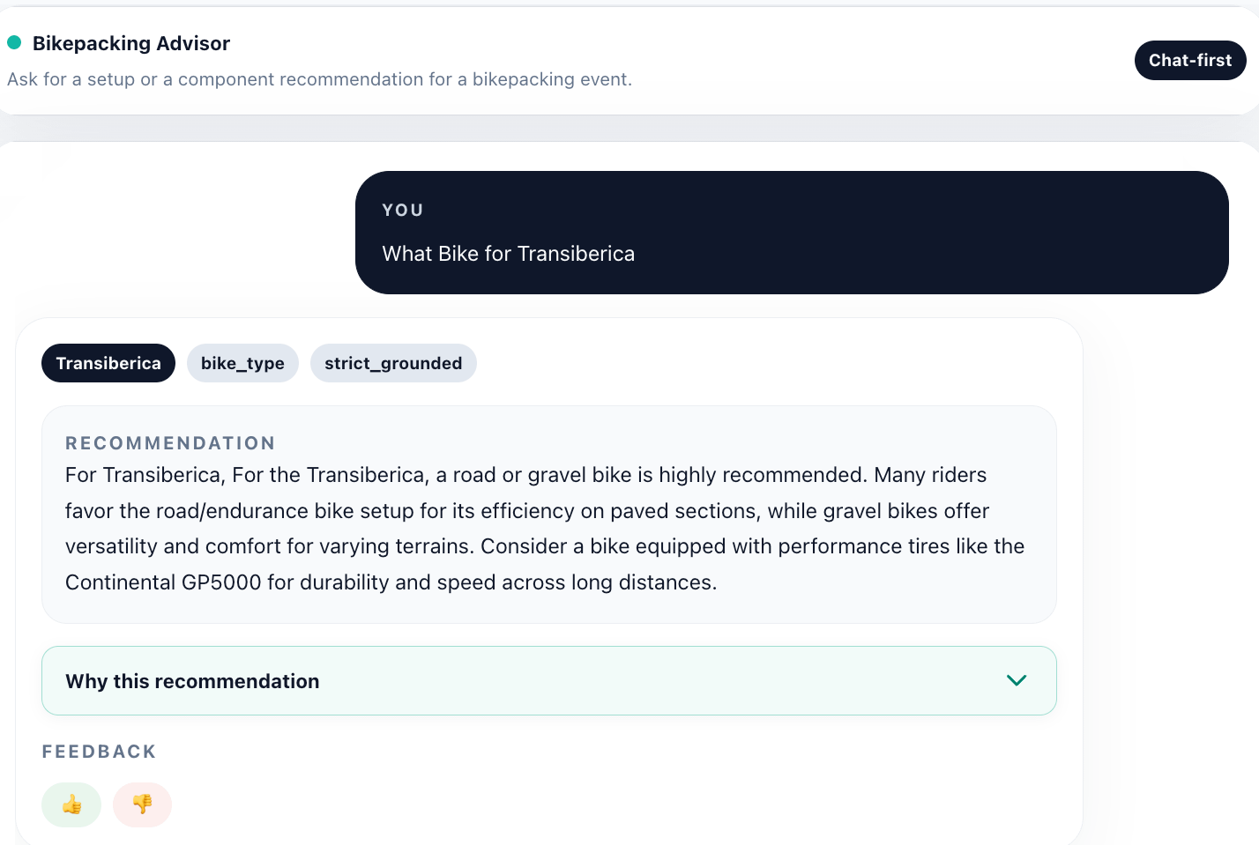The image size is (1259, 845).
Task: Click the What Bike for Transiberica message
Action: (508, 254)
